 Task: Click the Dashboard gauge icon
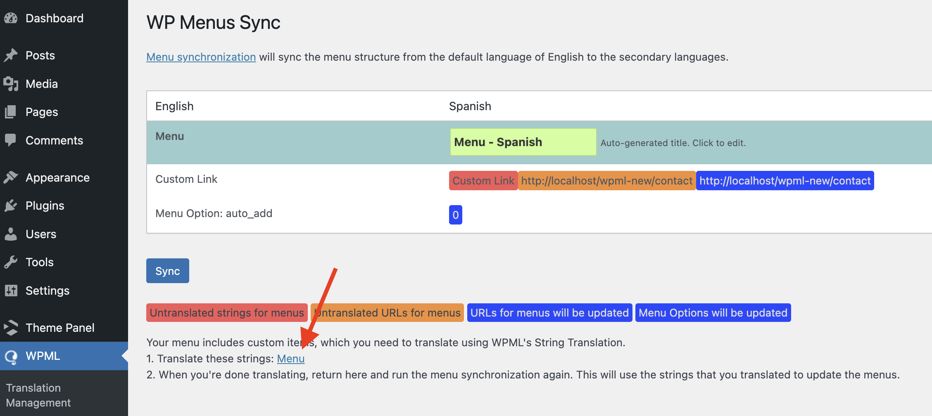(11, 18)
